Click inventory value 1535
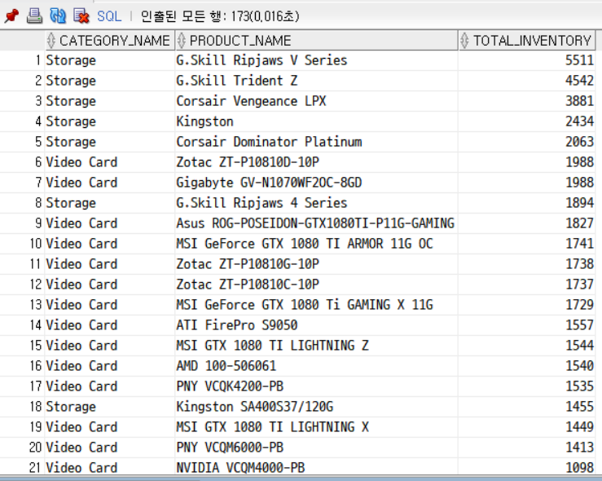This screenshot has width=602, height=481. point(579,386)
